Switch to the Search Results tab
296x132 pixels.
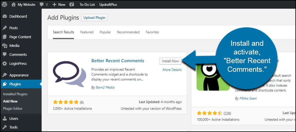pos(63,32)
